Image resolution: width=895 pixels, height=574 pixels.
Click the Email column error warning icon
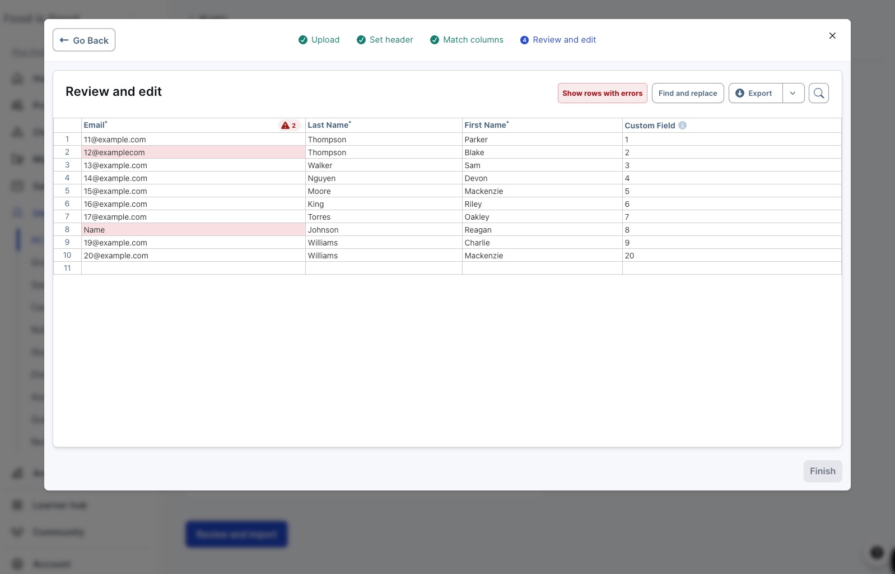point(285,126)
